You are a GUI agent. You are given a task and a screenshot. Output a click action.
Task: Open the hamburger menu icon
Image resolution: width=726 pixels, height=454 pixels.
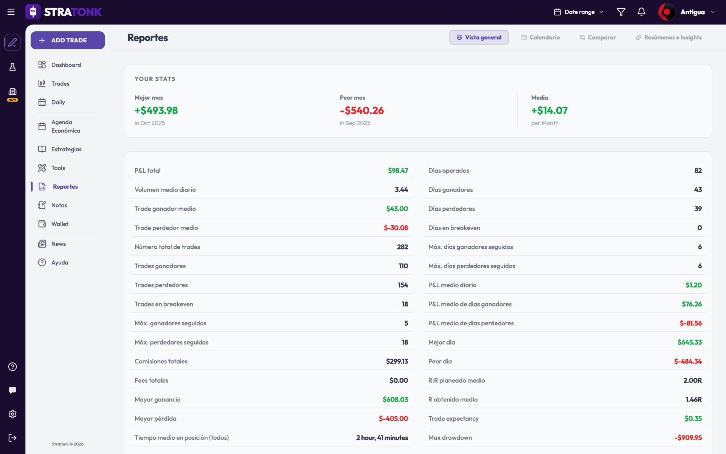click(x=11, y=12)
